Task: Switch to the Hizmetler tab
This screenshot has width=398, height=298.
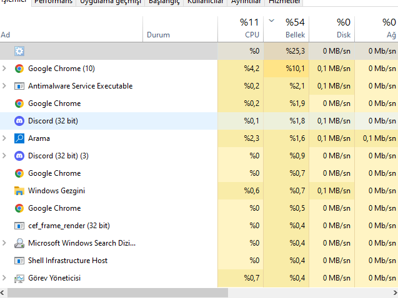Action: (x=284, y=2)
